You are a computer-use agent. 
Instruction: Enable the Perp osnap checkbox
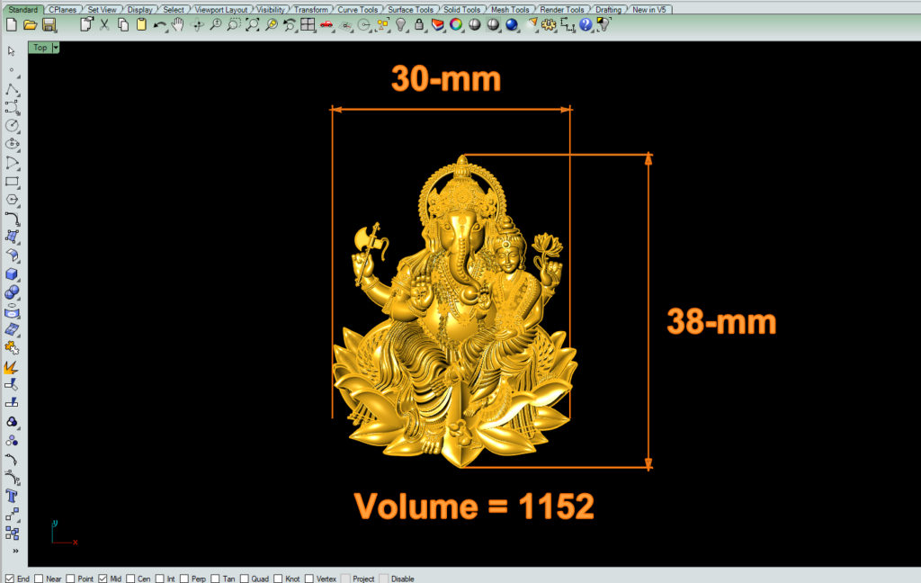[x=184, y=579]
